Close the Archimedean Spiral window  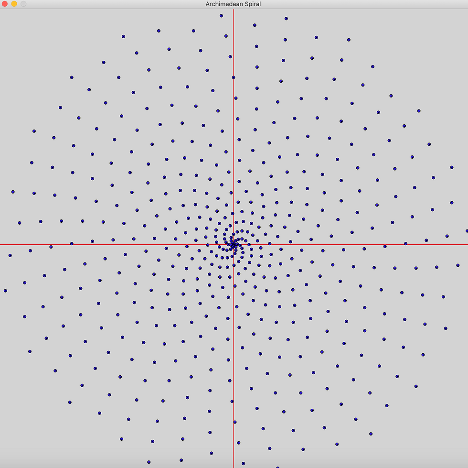coord(5,4)
